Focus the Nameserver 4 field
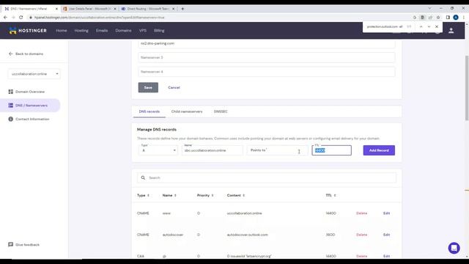Viewport: 469px width, 264px height. [x=266, y=72]
